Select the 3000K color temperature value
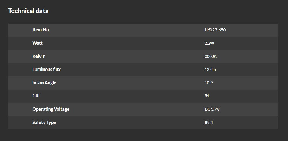This screenshot has width=288, height=141. 211,57
